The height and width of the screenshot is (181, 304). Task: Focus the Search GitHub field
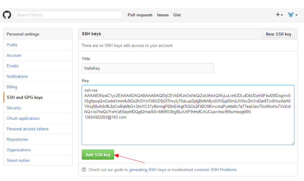68,15
